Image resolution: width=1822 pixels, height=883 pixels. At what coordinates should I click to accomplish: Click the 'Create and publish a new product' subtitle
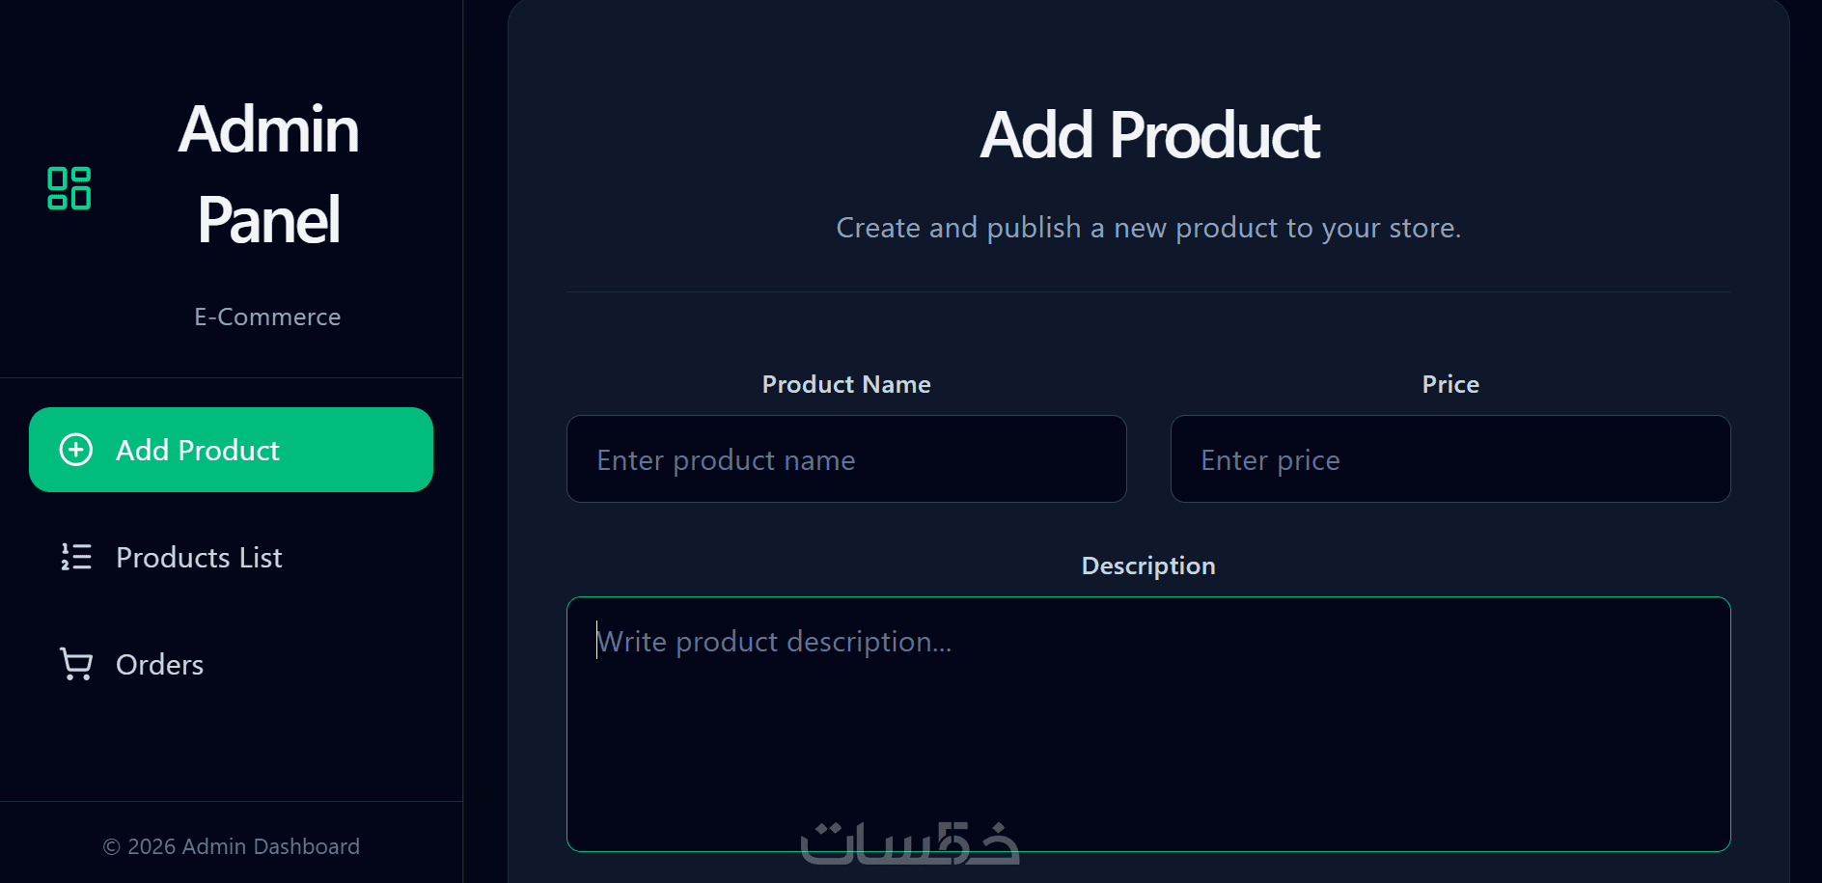coord(1148,228)
